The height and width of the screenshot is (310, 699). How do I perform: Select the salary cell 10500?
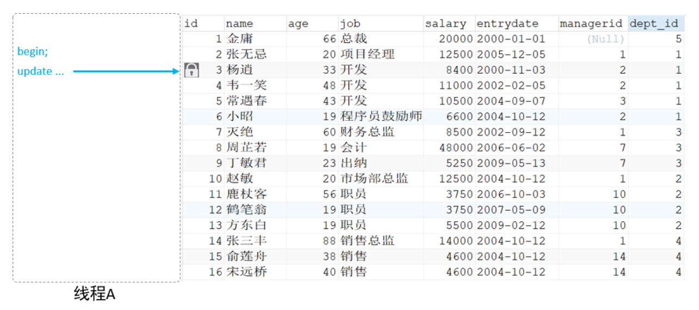coord(456,101)
